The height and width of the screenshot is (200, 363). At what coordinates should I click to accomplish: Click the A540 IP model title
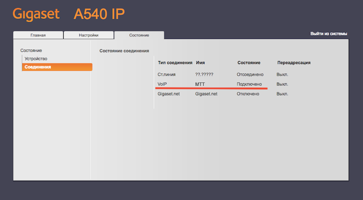(x=99, y=14)
